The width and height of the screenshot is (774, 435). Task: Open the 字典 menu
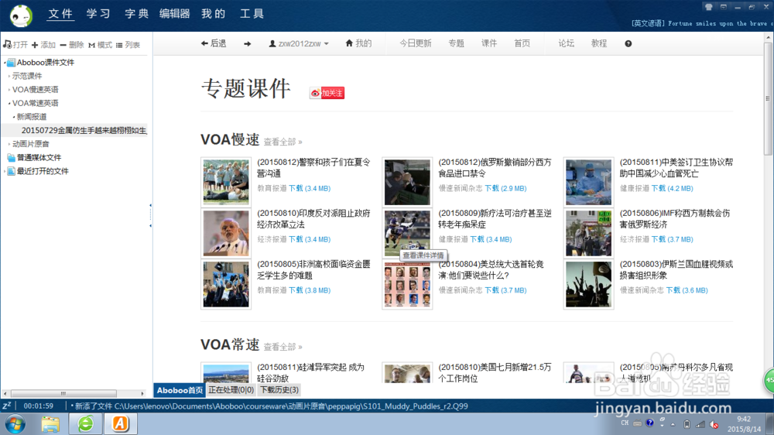(137, 14)
